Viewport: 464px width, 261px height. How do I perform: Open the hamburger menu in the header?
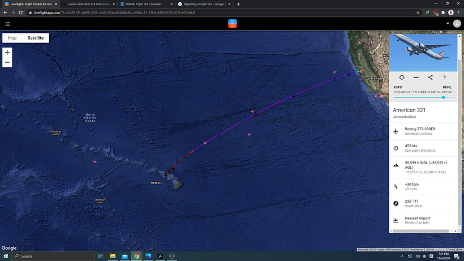[x=8, y=24]
